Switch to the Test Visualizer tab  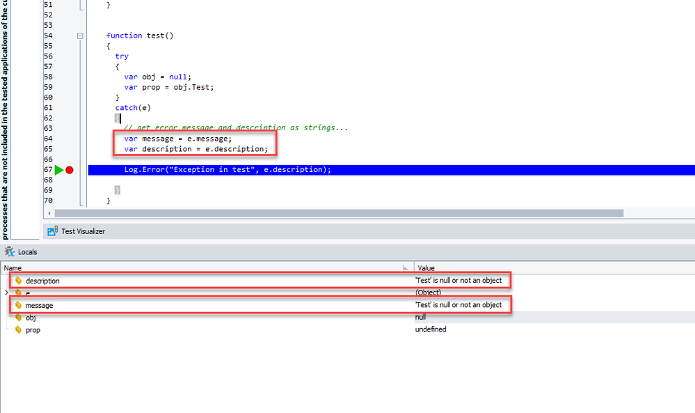point(83,231)
